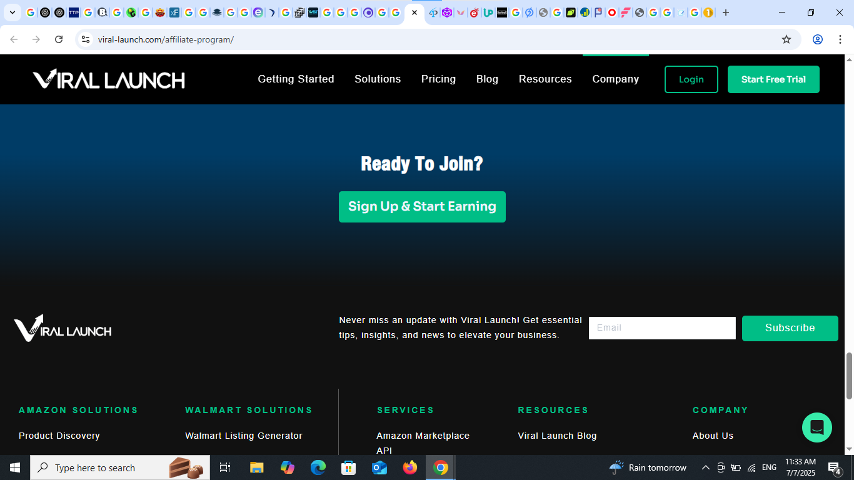Open the Windows Start menu
854x480 pixels.
[x=15, y=467]
